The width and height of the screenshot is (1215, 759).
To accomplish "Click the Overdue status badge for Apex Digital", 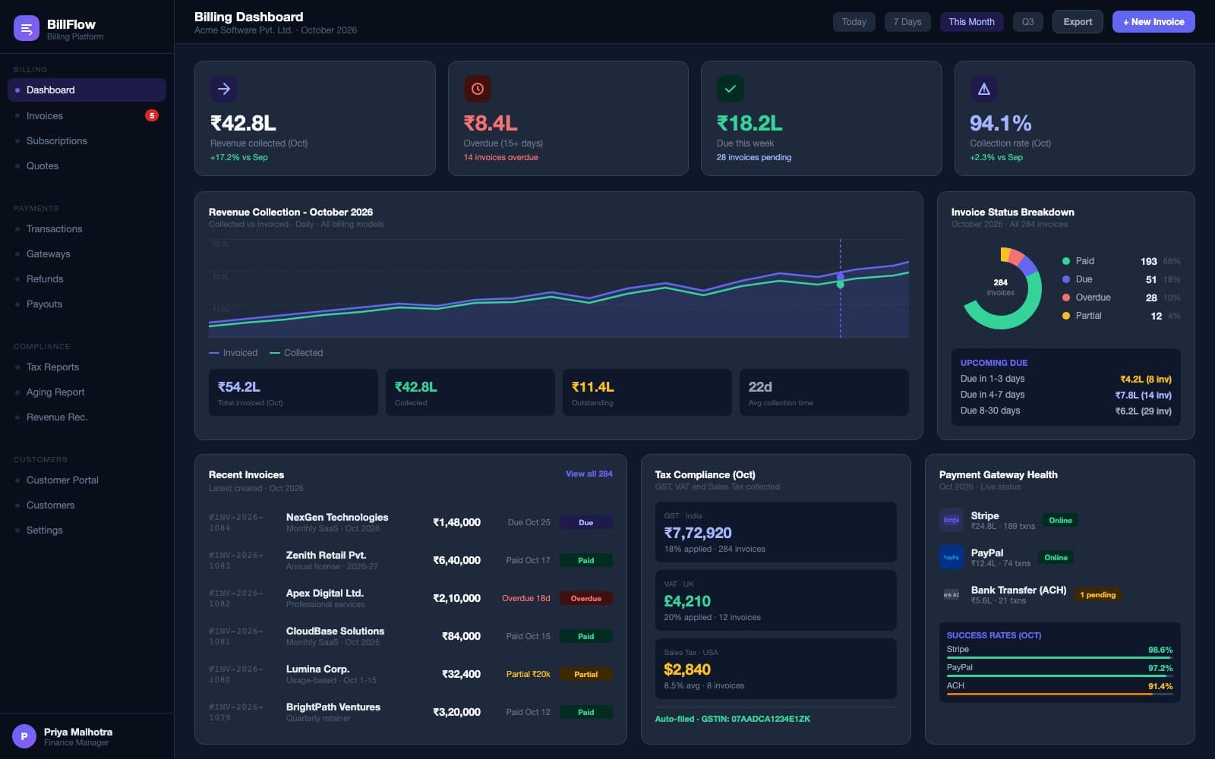I will [585, 598].
